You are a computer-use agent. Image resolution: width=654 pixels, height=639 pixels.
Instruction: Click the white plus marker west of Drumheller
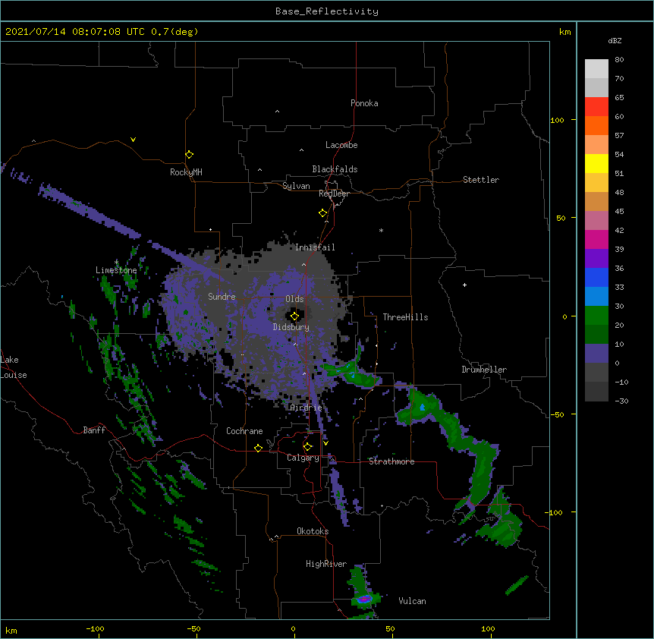pos(464,285)
